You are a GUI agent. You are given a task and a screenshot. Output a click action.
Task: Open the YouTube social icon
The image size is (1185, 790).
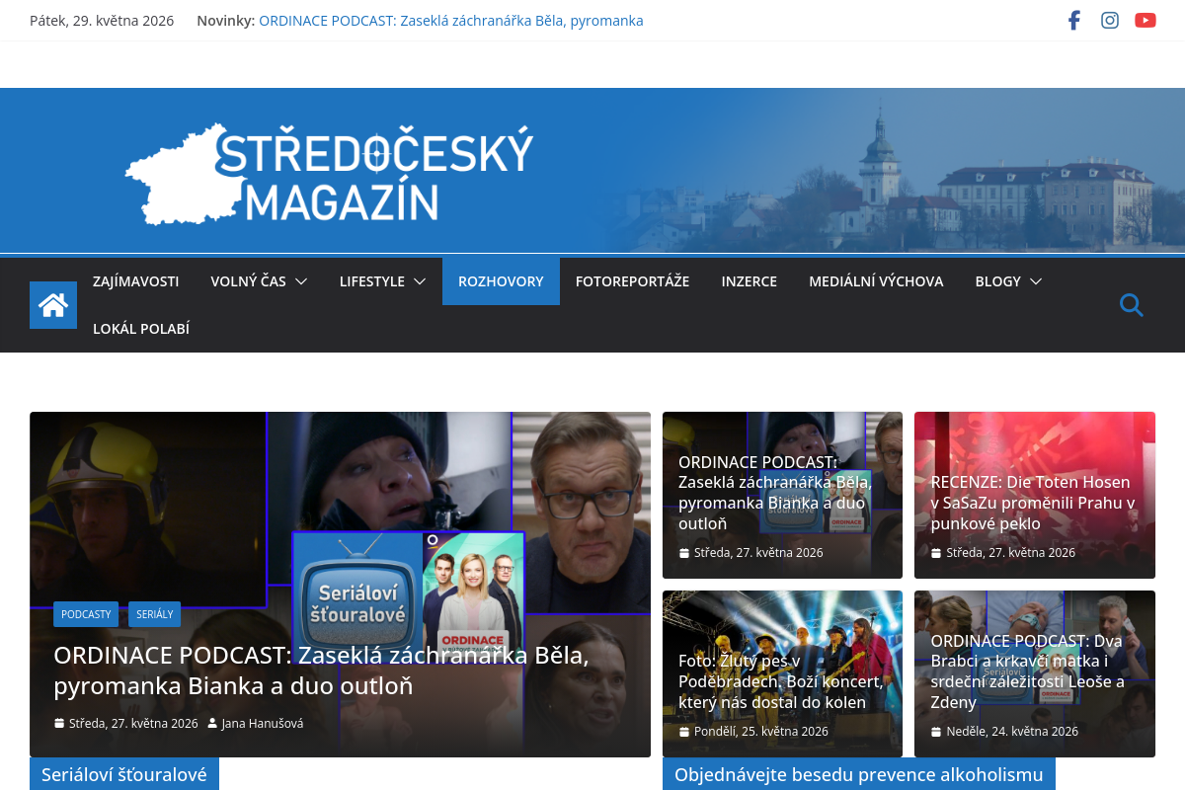pos(1145,20)
